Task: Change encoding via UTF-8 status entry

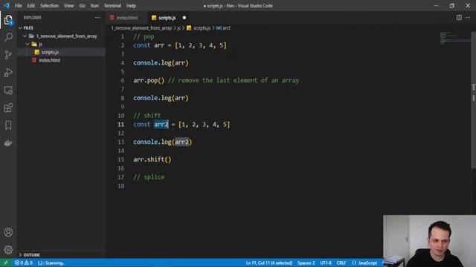Action: pyautogui.click(x=326, y=263)
